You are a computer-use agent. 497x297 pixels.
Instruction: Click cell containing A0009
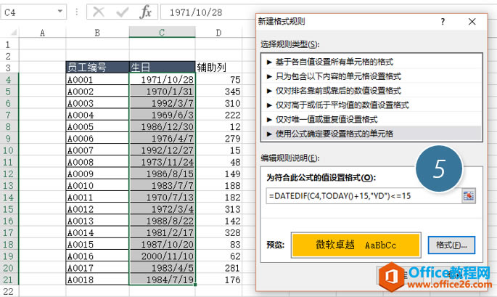(x=97, y=174)
